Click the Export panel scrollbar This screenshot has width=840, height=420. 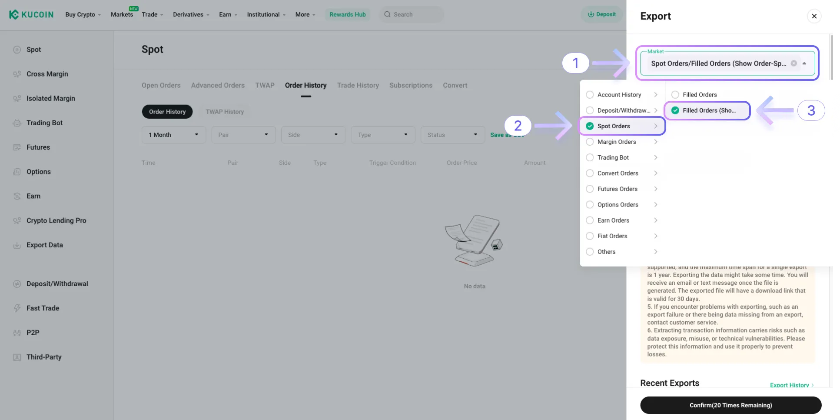pos(831,57)
